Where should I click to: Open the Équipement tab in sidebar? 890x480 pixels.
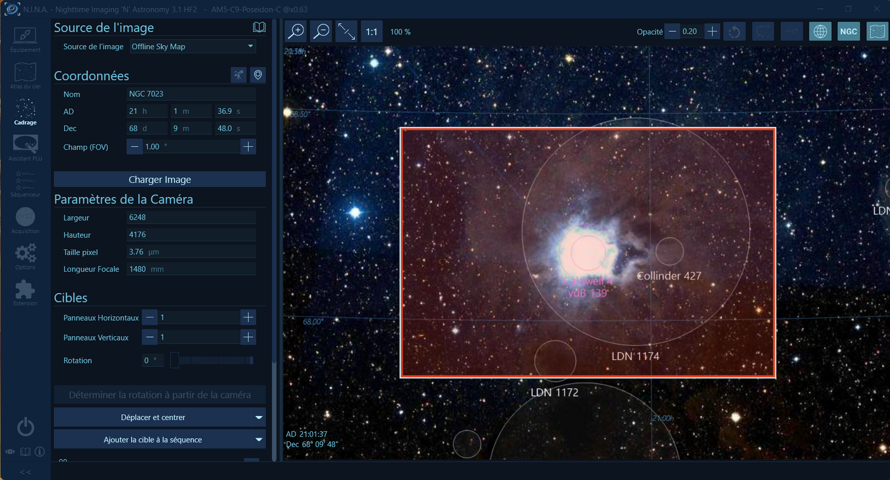pos(25,39)
